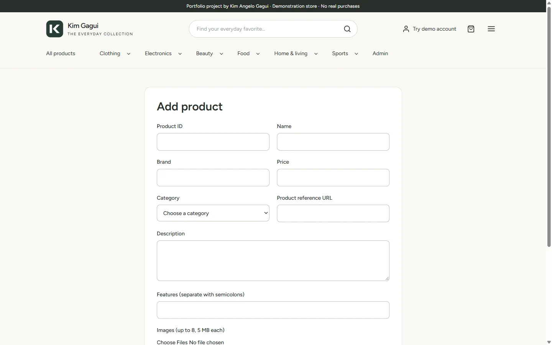Screen dimensions: 552x345
Task: Open the hamburger menu icon
Action: coord(491,29)
